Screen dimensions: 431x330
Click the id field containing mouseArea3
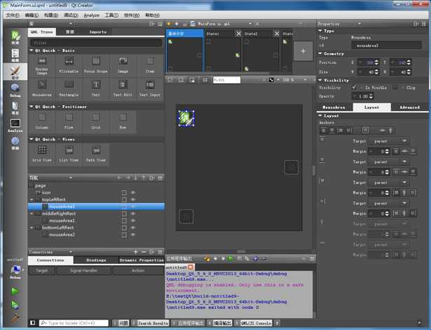click(x=386, y=46)
